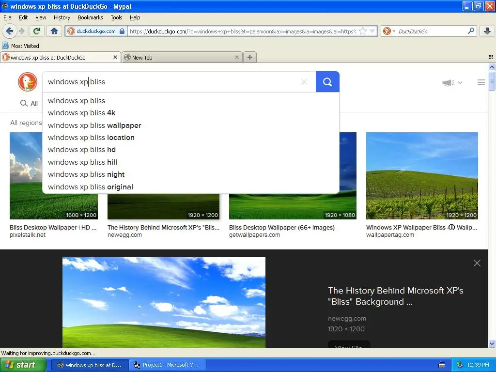Screen dimensions: 496x372
Task: Go back with the Back arrow button
Action: click(9, 31)
